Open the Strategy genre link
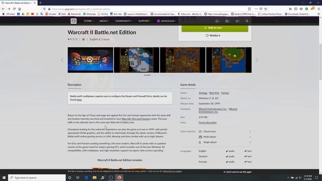The height and width of the screenshot is (181, 322). [x=203, y=93]
